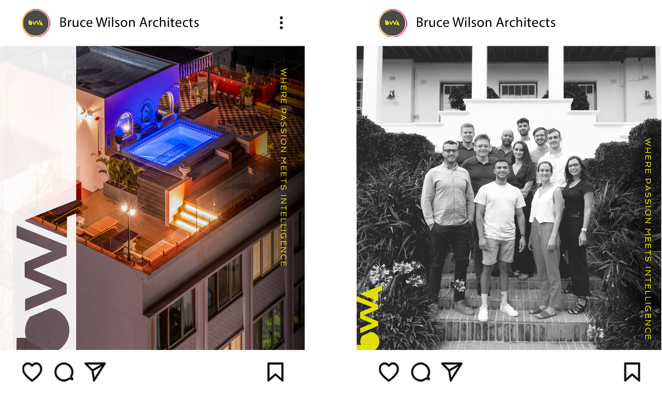This screenshot has width=662, height=393.
Task: Open the three-dot options menu
Action: tap(281, 23)
